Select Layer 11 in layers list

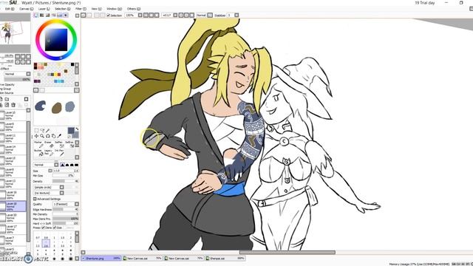pos(13,138)
